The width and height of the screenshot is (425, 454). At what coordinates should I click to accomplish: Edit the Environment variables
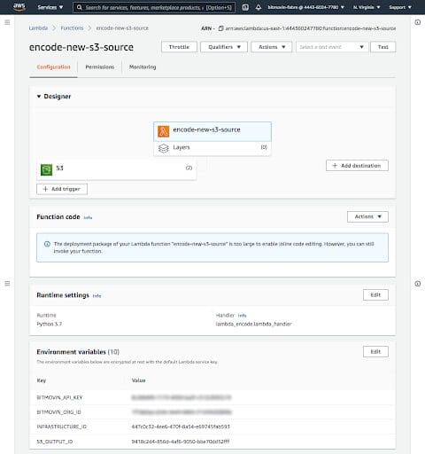(x=375, y=352)
